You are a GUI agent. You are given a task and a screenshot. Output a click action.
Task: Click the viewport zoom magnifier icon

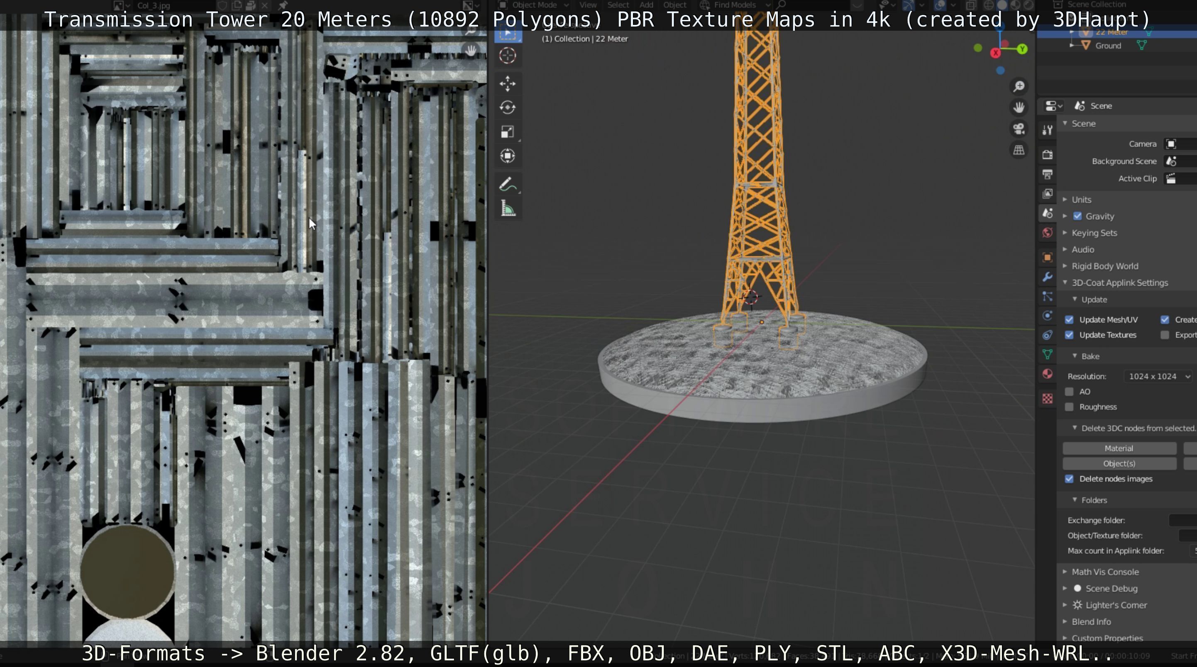point(1019,86)
